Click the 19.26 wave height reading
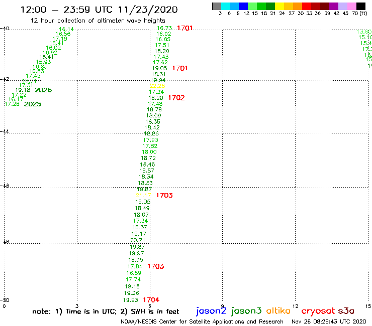This screenshot has width=372, height=326. click(131, 293)
